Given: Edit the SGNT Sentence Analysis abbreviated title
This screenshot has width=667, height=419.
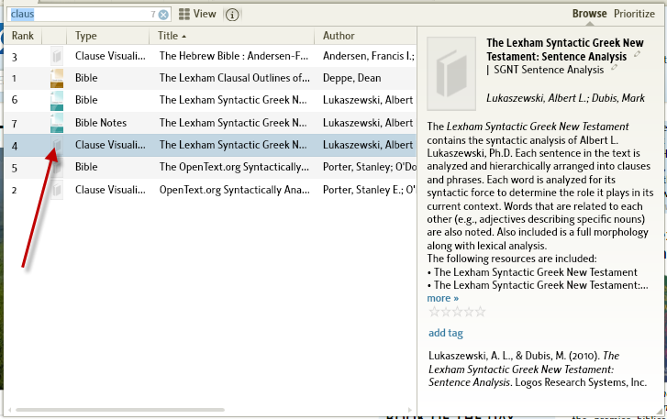Looking at the screenshot, I should [614, 68].
